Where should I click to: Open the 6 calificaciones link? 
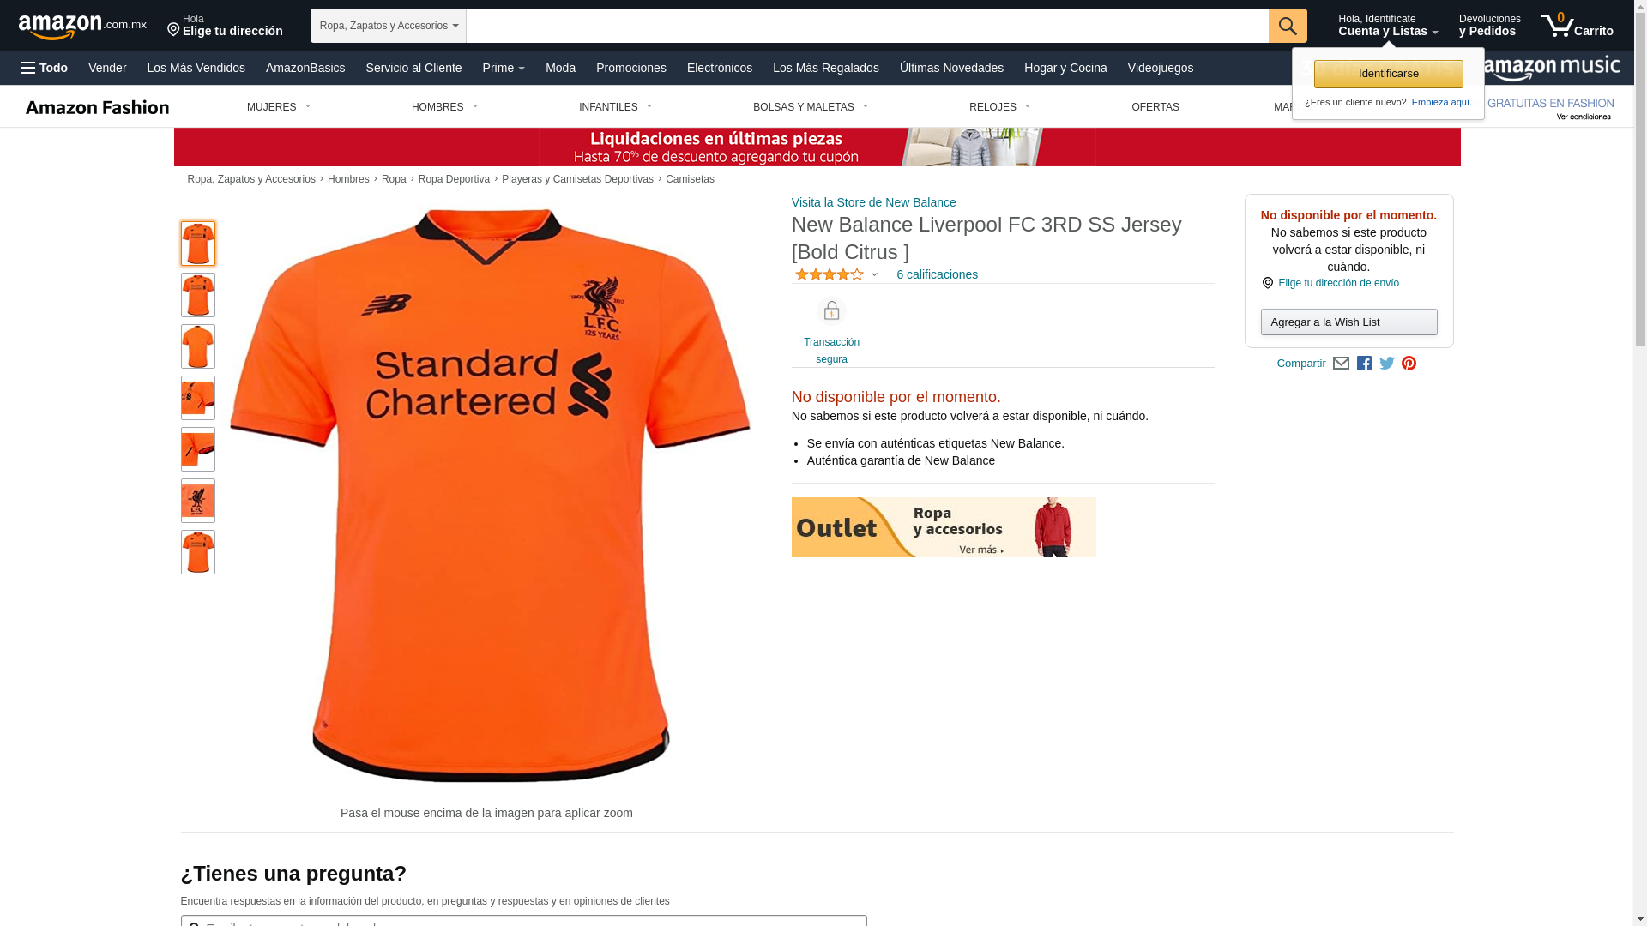(938, 274)
